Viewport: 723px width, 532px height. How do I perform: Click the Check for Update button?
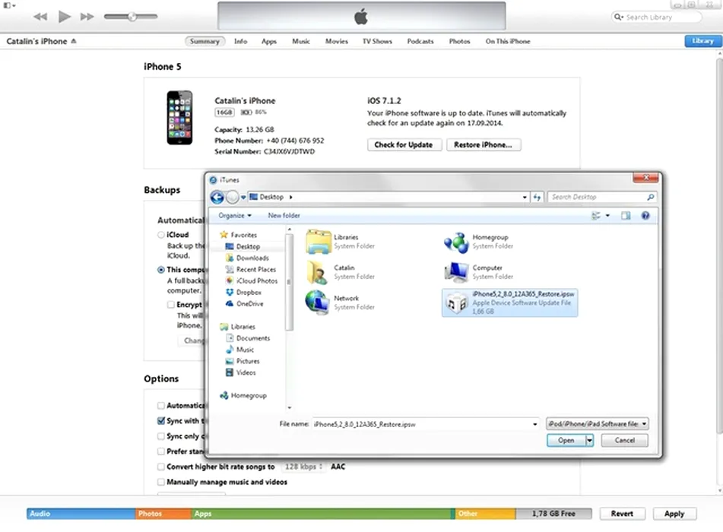click(x=404, y=144)
